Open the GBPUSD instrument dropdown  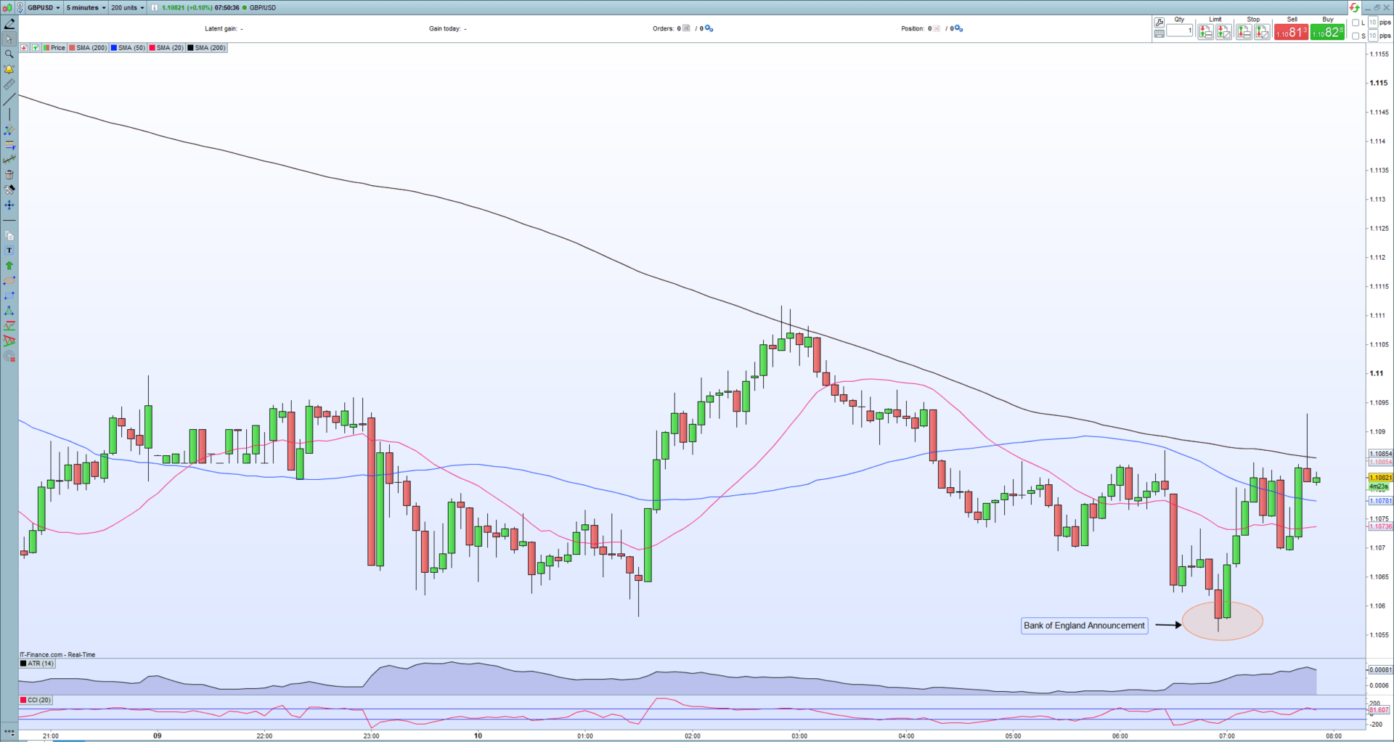point(44,8)
